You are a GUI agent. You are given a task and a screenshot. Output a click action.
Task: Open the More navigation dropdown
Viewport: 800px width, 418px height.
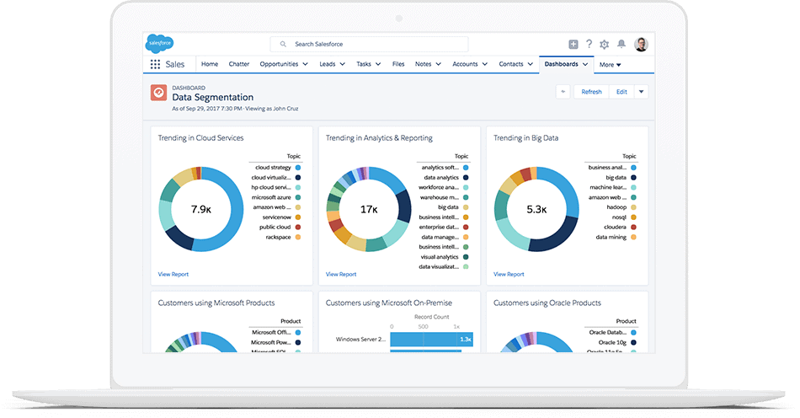click(611, 65)
